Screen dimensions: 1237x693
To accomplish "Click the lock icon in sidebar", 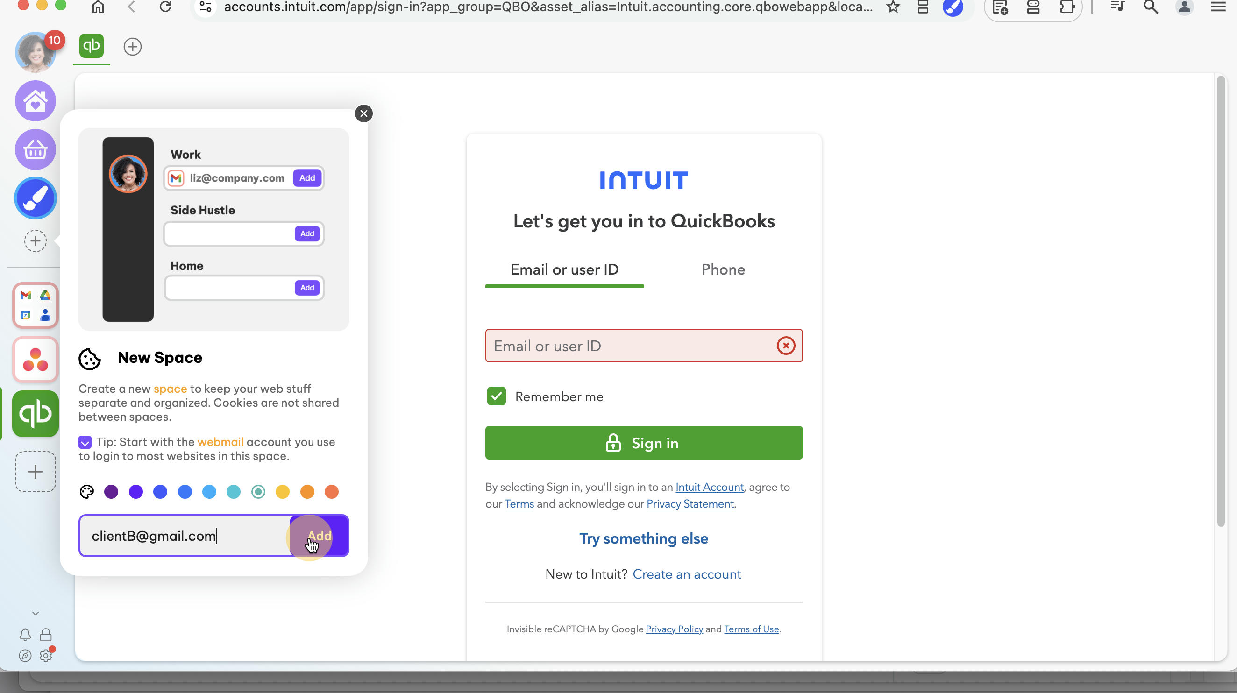I will tap(46, 635).
